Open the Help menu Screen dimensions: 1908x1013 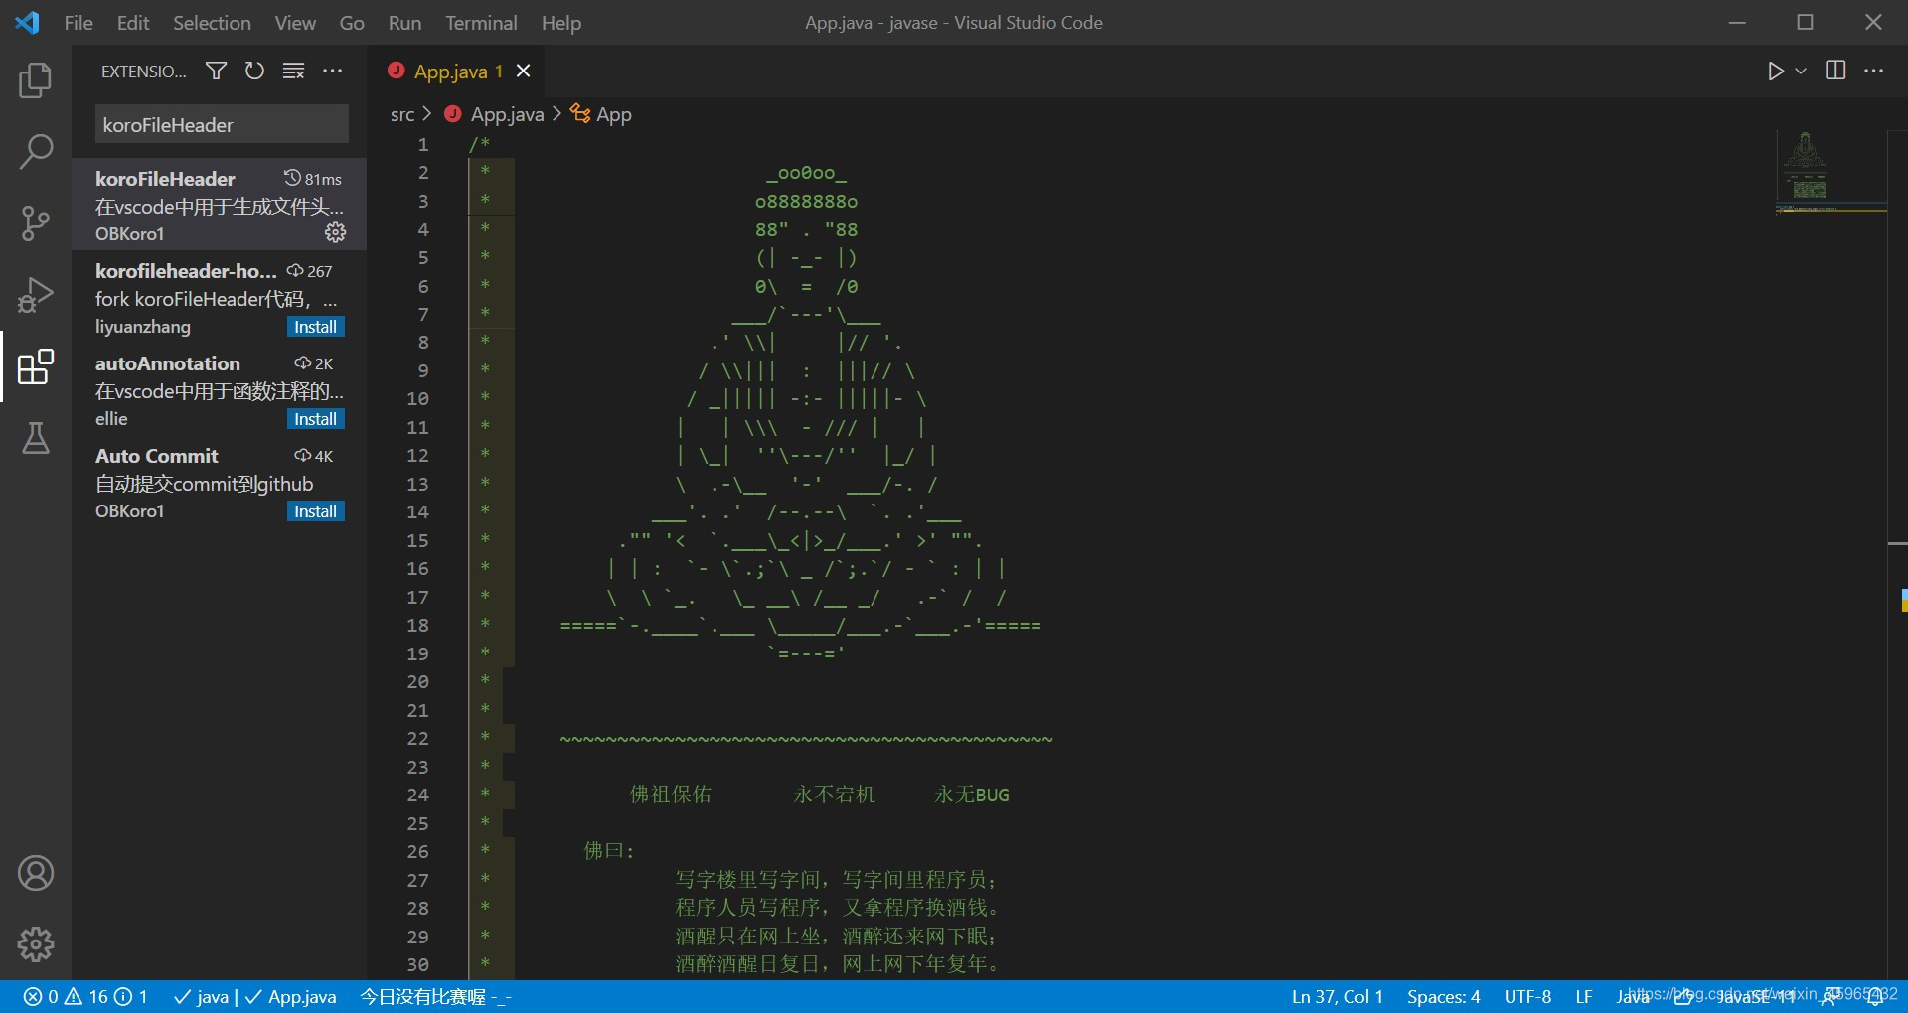click(x=561, y=23)
